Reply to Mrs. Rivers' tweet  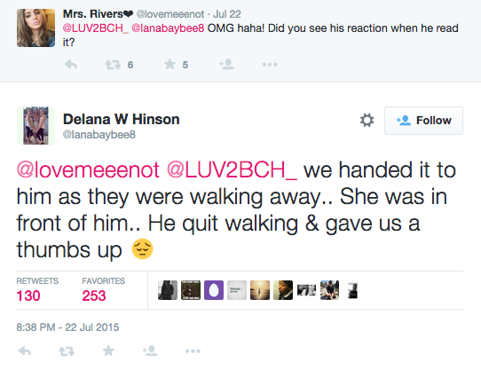click(71, 65)
